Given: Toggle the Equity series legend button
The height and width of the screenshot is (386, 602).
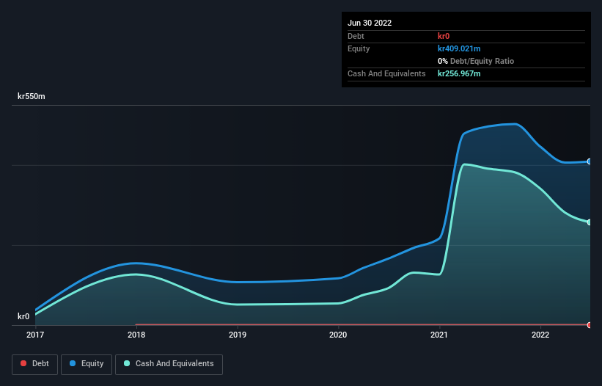Looking at the screenshot, I should coord(87,364).
